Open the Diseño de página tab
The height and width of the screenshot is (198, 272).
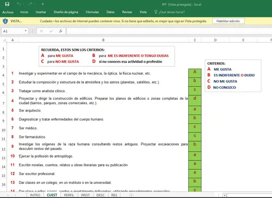pos(66,12)
